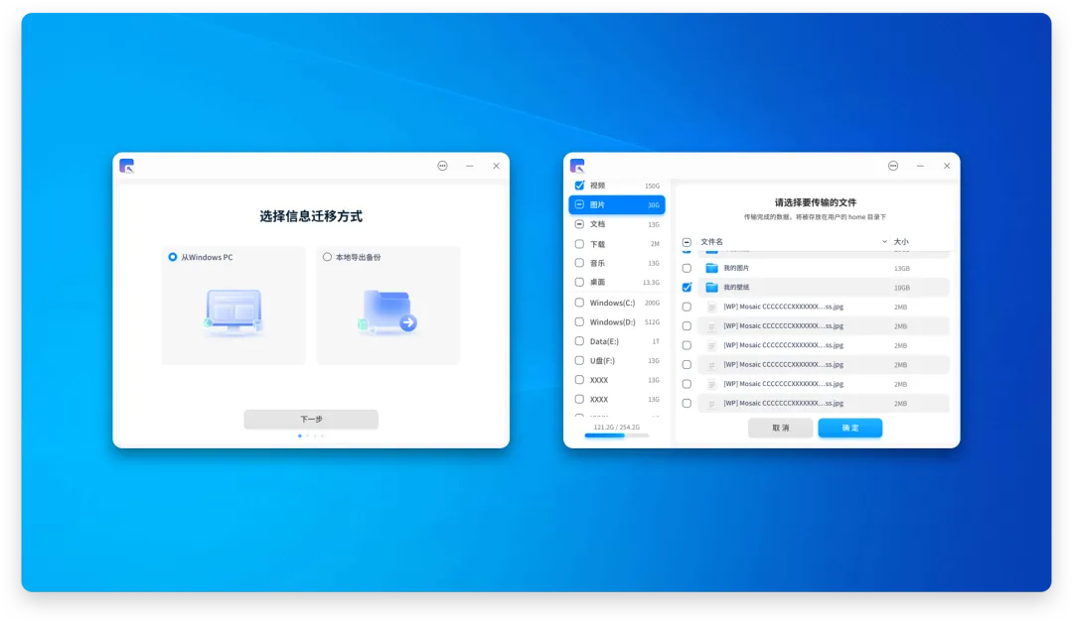Click the 我的壁纸 folder name
Viewport: 1073px width, 622px height.
tap(736, 288)
